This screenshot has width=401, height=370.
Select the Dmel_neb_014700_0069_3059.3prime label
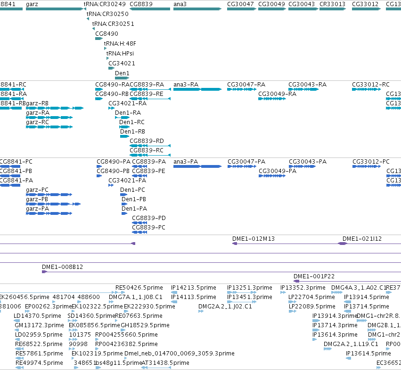(x=179, y=354)
